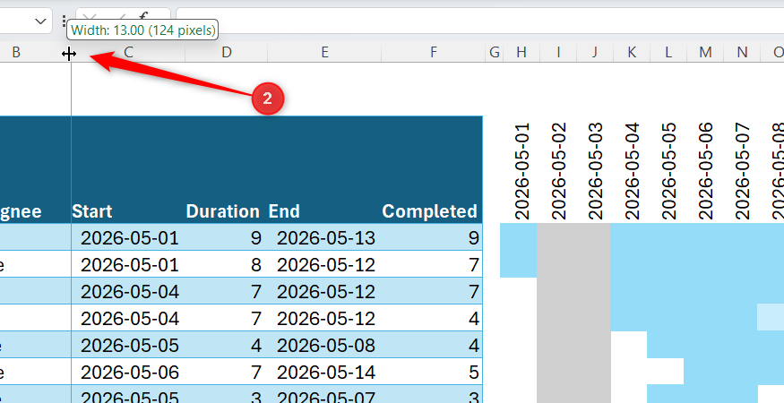Viewport: 784px width, 403px height.
Task: Click the End table header cell
Action: click(324, 169)
